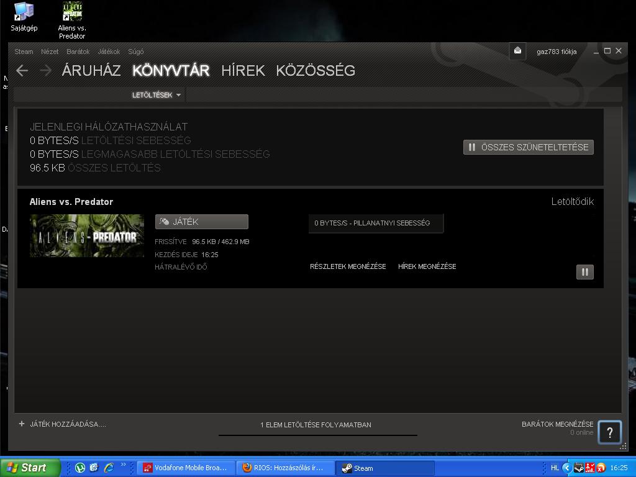Click the second quick launch icon
This screenshot has width=636, height=477.
(94, 468)
